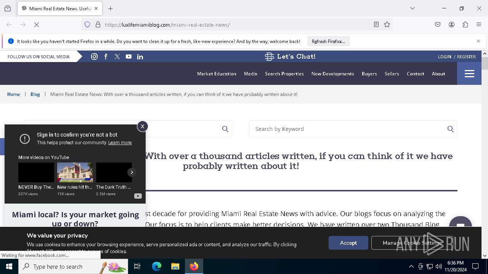Go to Blog breadcrumb
The width and height of the screenshot is (488, 274).
point(35,94)
